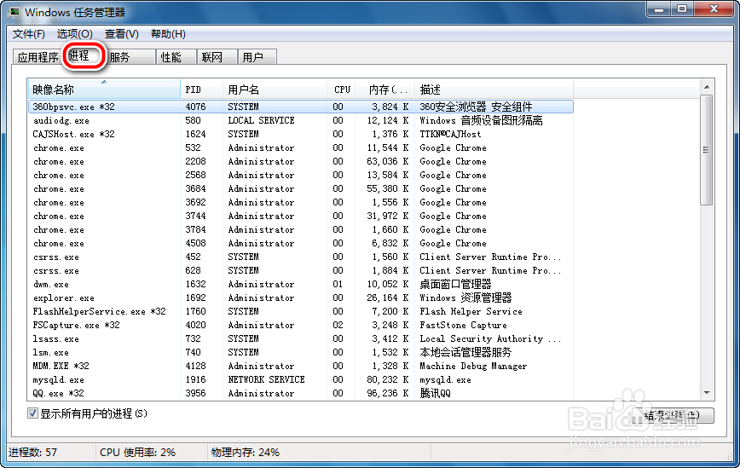Screen dimensions: 740x468
Task: Select FSCapture.exe *32 process
Action: pos(301,326)
